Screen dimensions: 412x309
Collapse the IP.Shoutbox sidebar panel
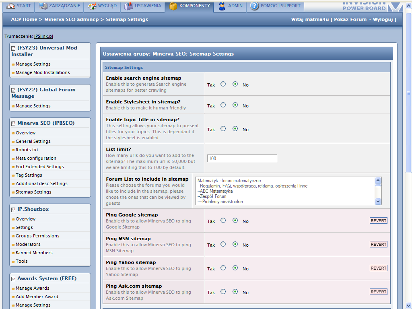click(x=13, y=210)
